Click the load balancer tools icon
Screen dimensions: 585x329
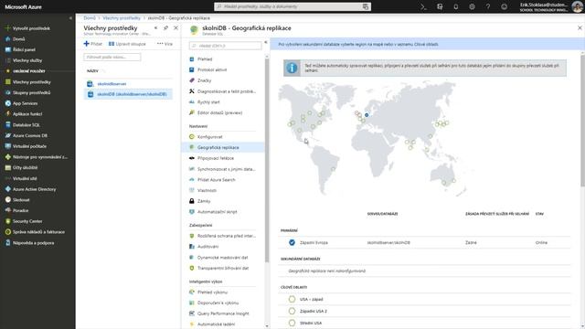point(8,157)
